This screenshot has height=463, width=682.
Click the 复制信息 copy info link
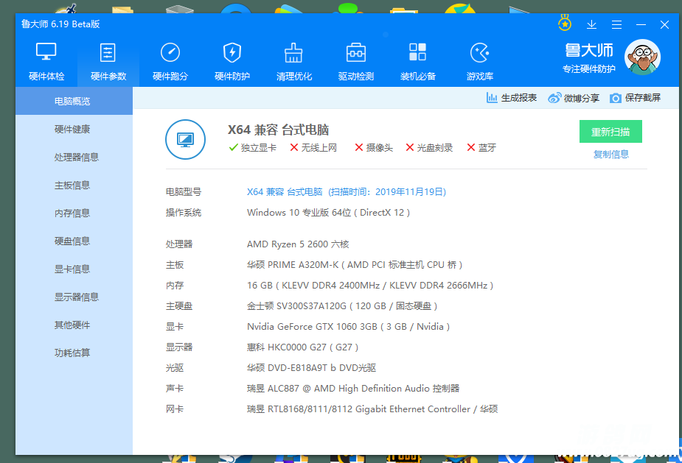click(x=610, y=155)
